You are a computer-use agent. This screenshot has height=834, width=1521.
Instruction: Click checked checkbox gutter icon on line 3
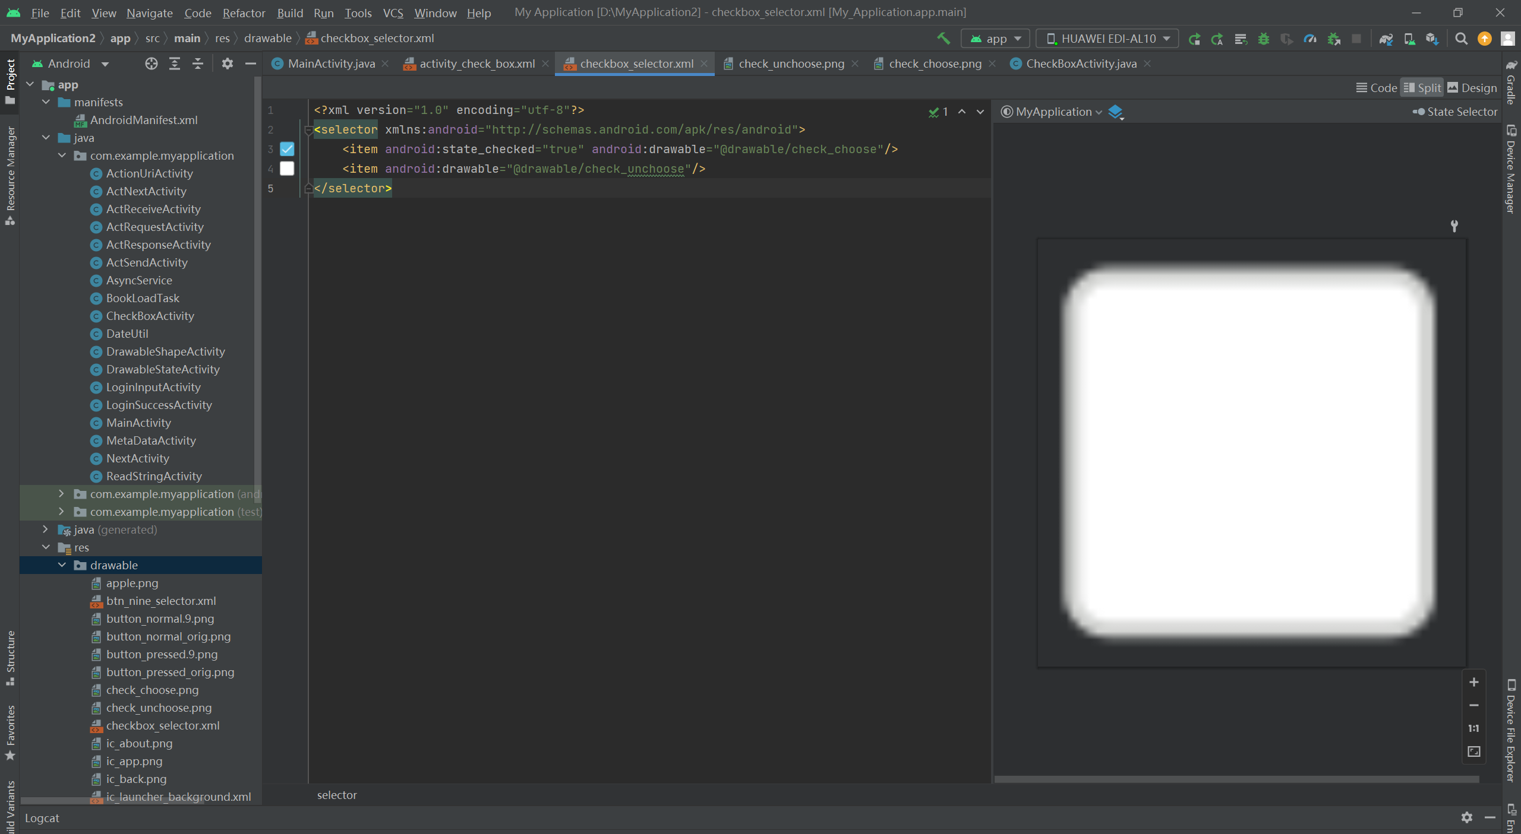[x=287, y=149]
